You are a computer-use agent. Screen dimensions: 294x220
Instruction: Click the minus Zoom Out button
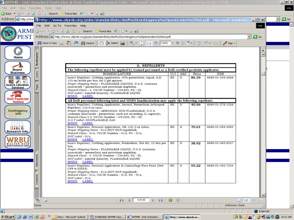pos(156,43)
